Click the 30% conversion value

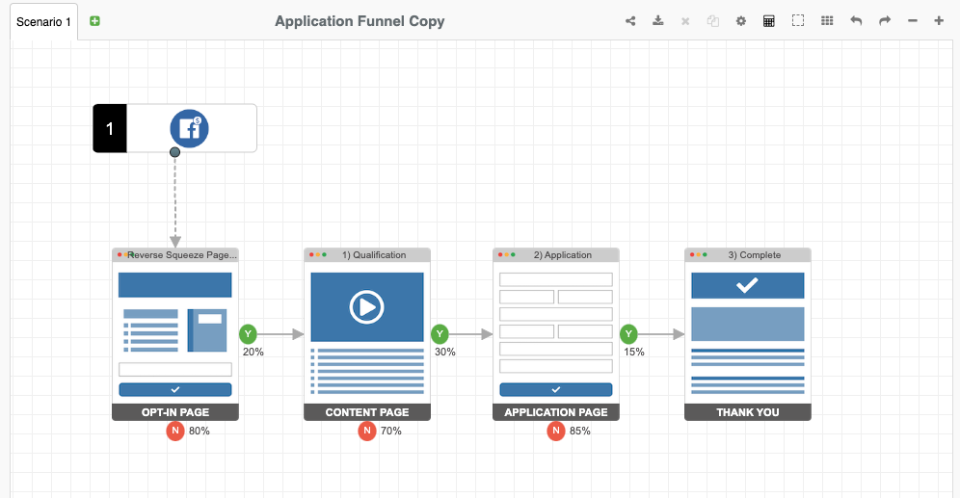[445, 352]
